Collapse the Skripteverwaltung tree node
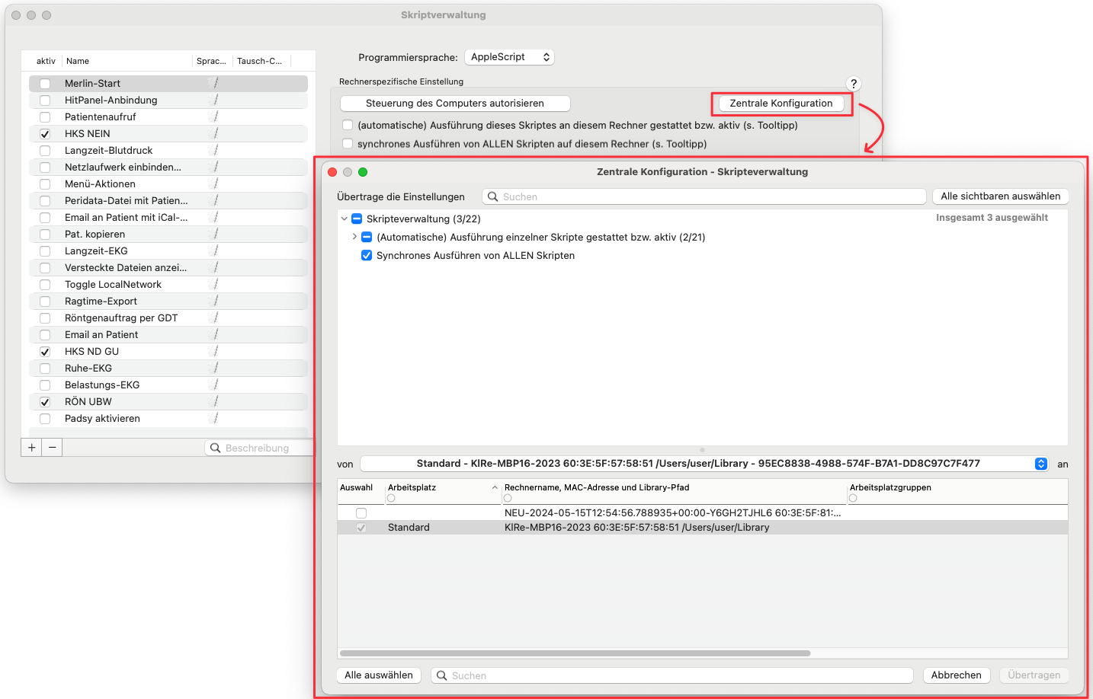Image resolution: width=1093 pixels, height=699 pixels. [345, 219]
